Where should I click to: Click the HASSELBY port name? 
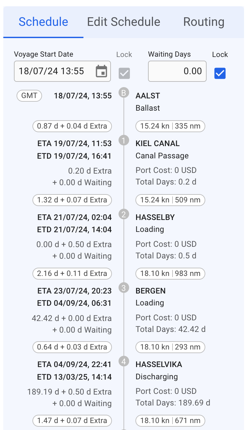155,217
